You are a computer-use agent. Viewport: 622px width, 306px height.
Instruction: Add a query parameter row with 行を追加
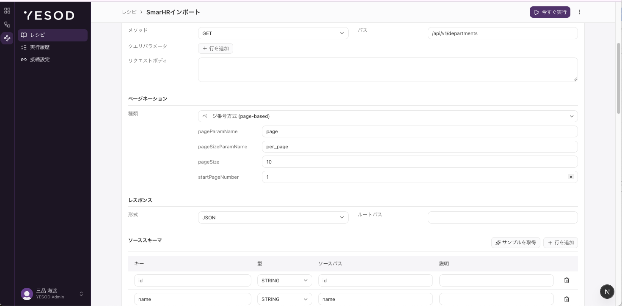coord(215,49)
